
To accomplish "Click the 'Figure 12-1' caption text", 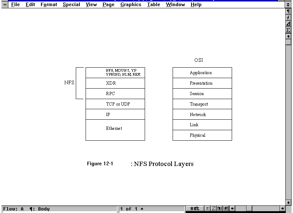I will 100,164.
